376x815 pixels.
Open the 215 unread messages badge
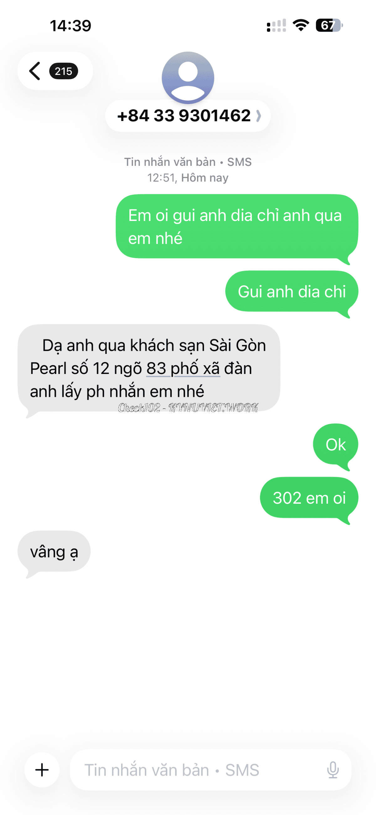tap(63, 71)
